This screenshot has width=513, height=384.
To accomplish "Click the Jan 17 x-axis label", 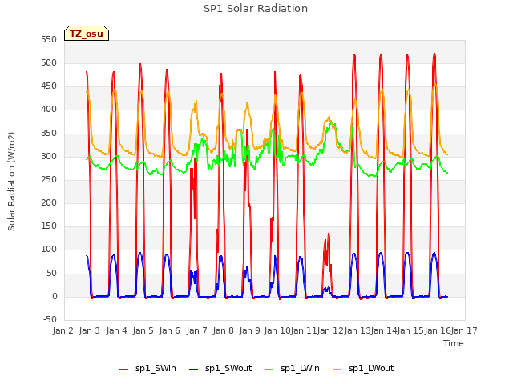I will [464, 330].
